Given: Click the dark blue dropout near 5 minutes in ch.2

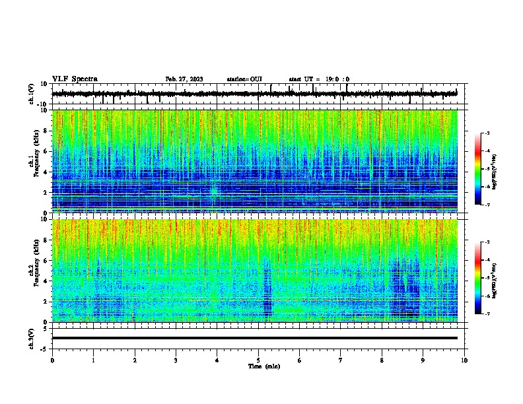Looking at the screenshot, I should click(267, 286).
